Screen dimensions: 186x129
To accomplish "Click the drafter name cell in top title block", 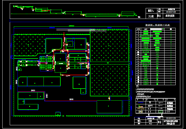I will click(151, 16).
